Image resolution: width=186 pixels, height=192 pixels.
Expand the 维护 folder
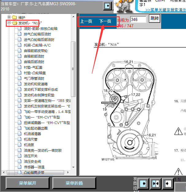tap(9, 17)
